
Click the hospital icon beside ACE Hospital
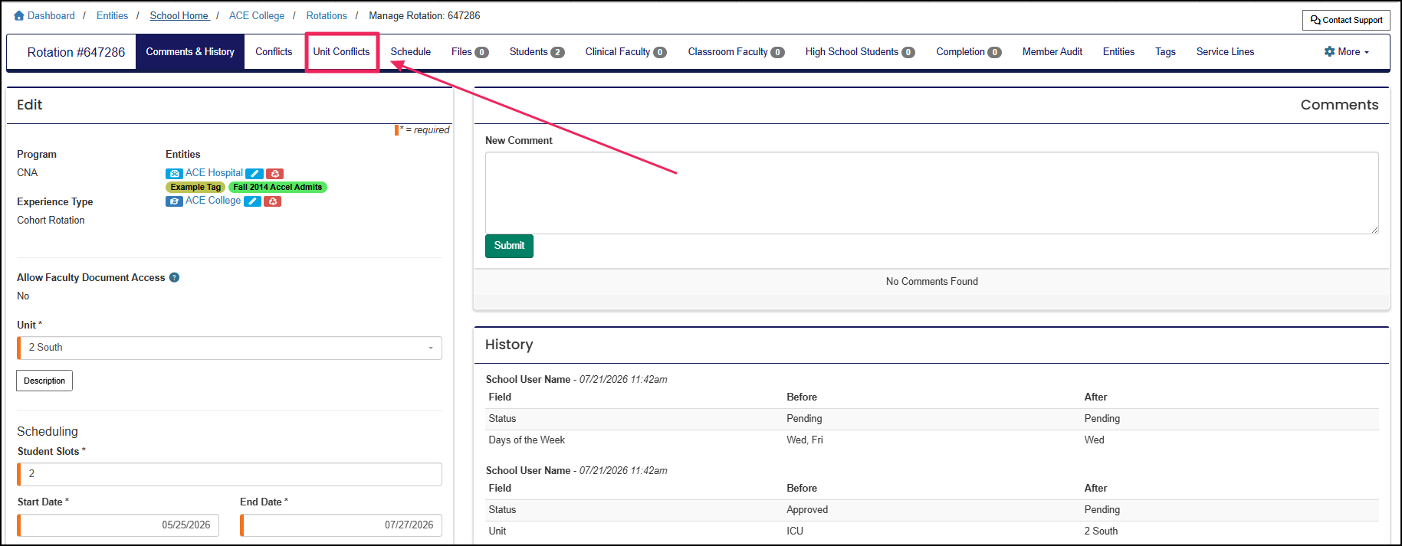pos(174,174)
